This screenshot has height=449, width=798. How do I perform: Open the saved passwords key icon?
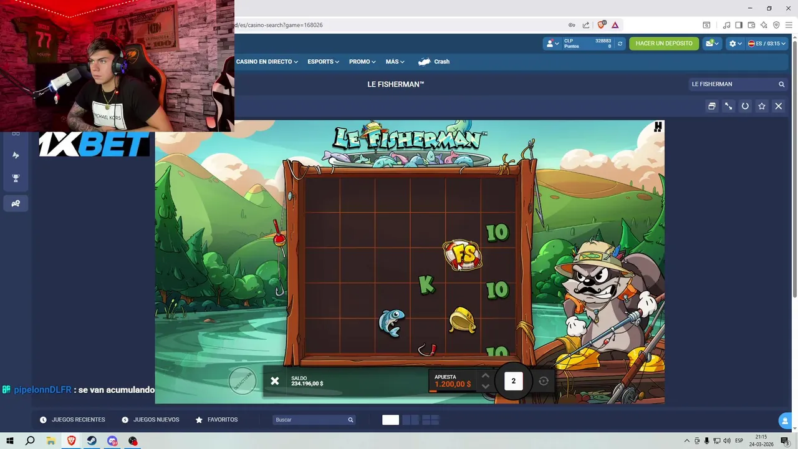572,25
